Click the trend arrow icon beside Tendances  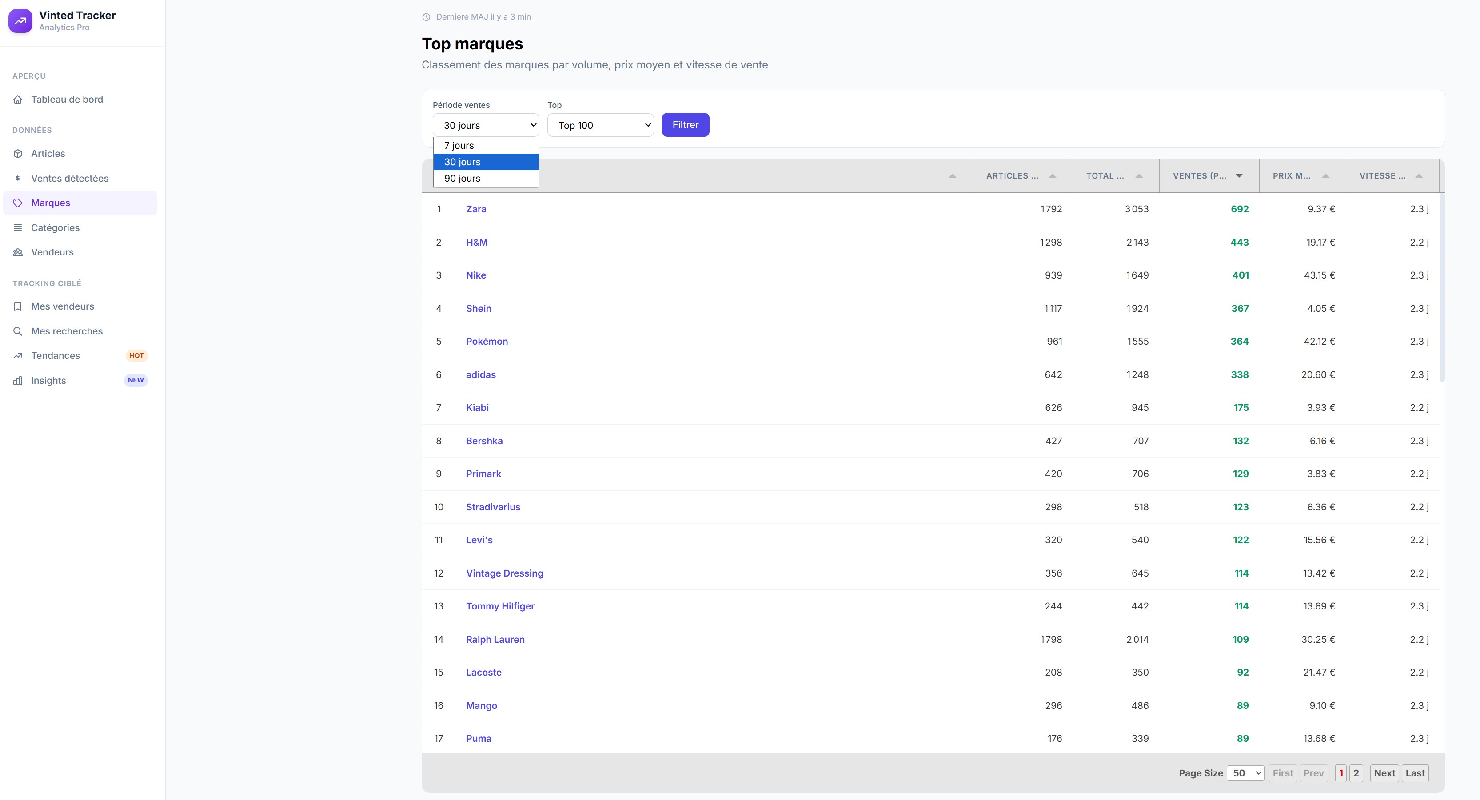pyautogui.click(x=18, y=356)
